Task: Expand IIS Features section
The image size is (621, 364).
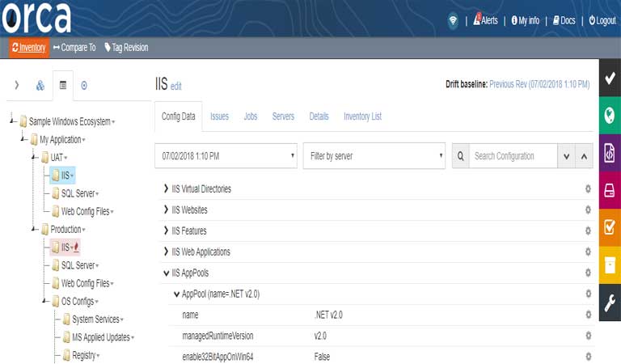Action: (x=167, y=231)
